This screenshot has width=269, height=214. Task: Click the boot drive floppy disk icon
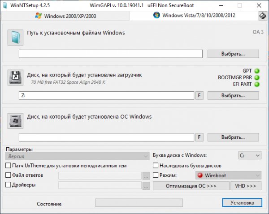tap(15, 77)
